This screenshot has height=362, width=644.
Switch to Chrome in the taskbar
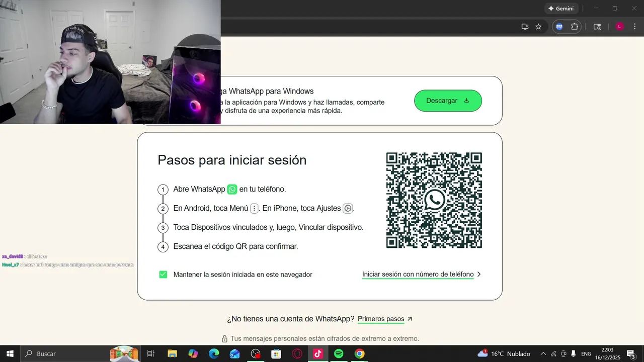click(359, 353)
